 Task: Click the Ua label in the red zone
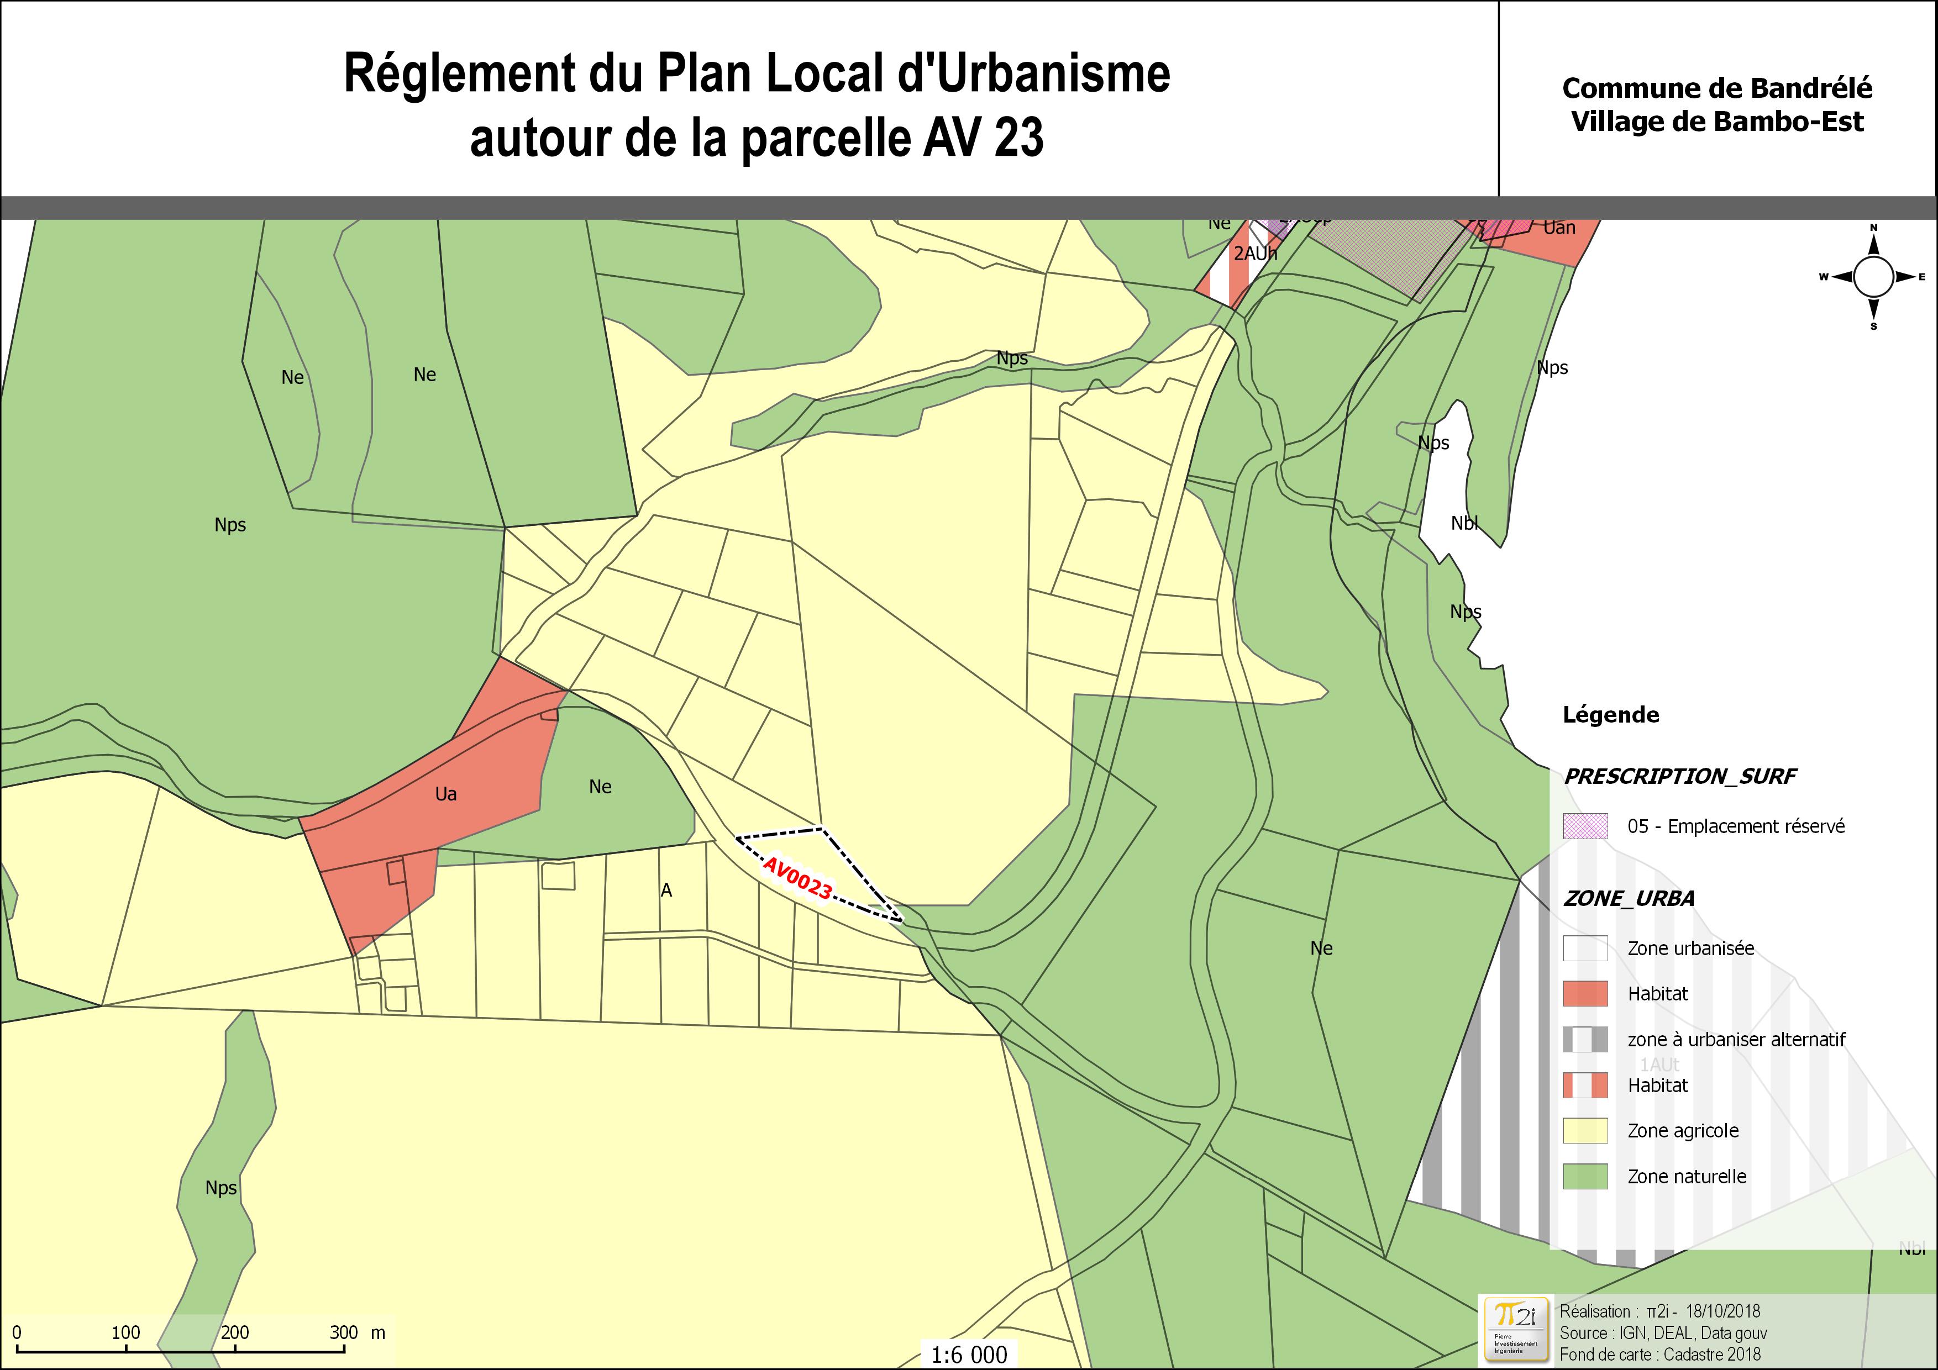click(x=445, y=794)
